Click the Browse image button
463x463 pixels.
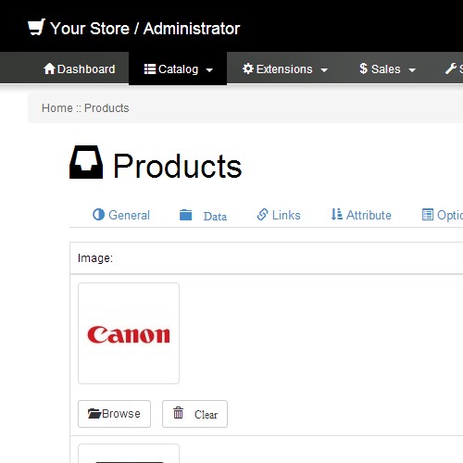(x=114, y=414)
